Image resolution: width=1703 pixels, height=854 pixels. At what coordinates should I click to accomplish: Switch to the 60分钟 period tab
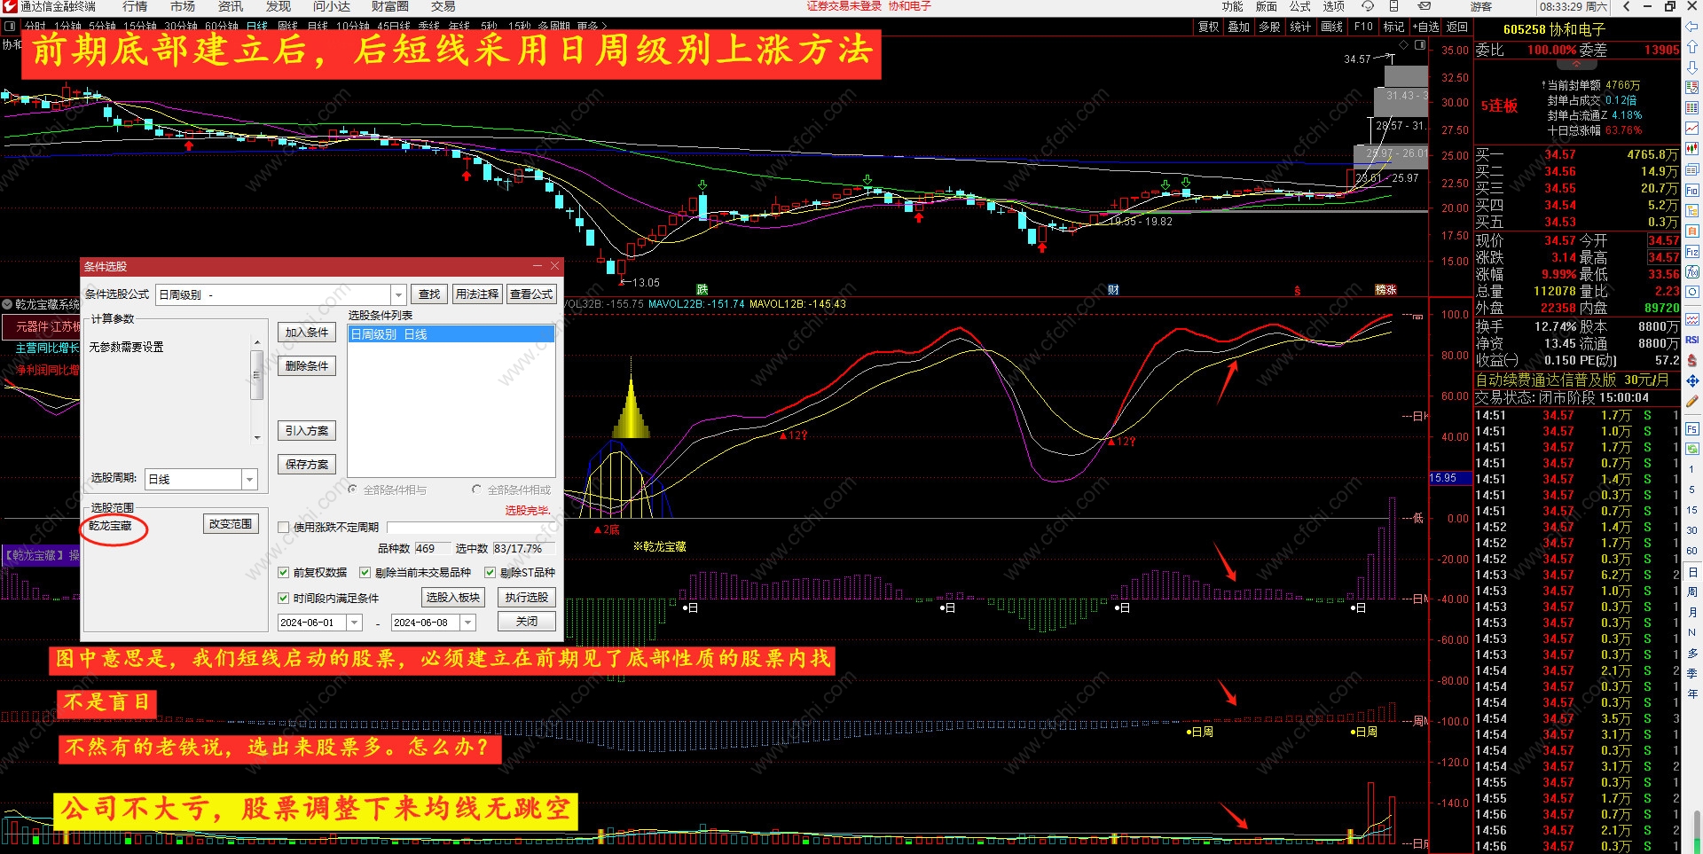point(222,27)
